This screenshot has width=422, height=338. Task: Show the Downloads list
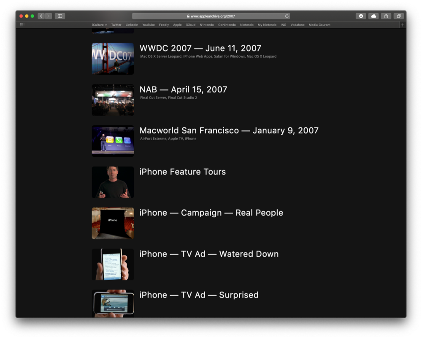click(361, 16)
